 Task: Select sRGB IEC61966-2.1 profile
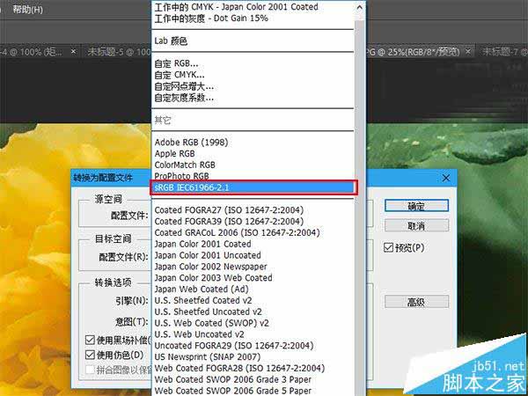click(253, 187)
